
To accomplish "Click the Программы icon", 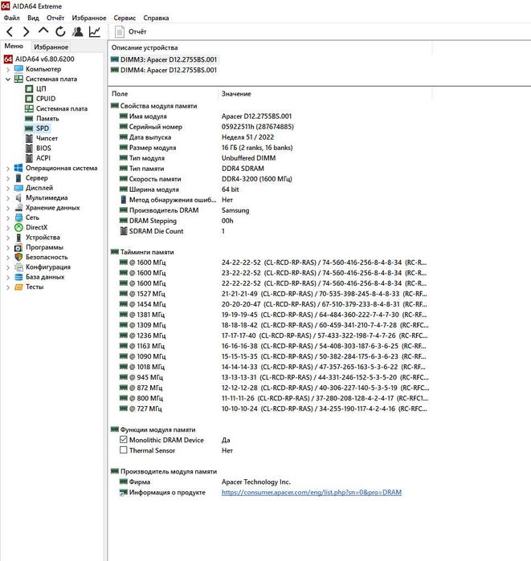I will tap(18, 247).
